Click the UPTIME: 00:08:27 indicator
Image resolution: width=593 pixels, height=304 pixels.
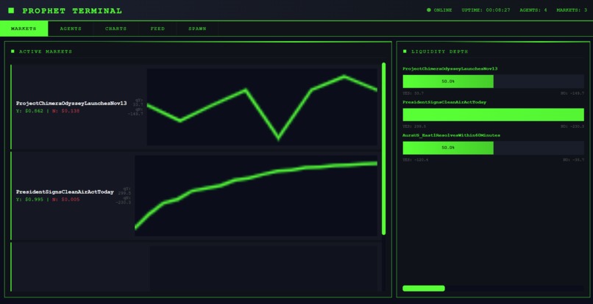[x=486, y=10]
